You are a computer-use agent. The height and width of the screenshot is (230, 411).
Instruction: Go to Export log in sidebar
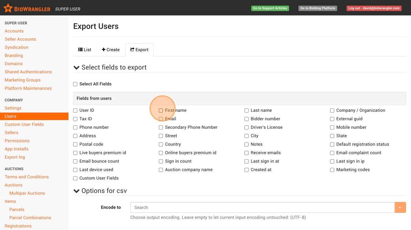(x=15, y=157)
